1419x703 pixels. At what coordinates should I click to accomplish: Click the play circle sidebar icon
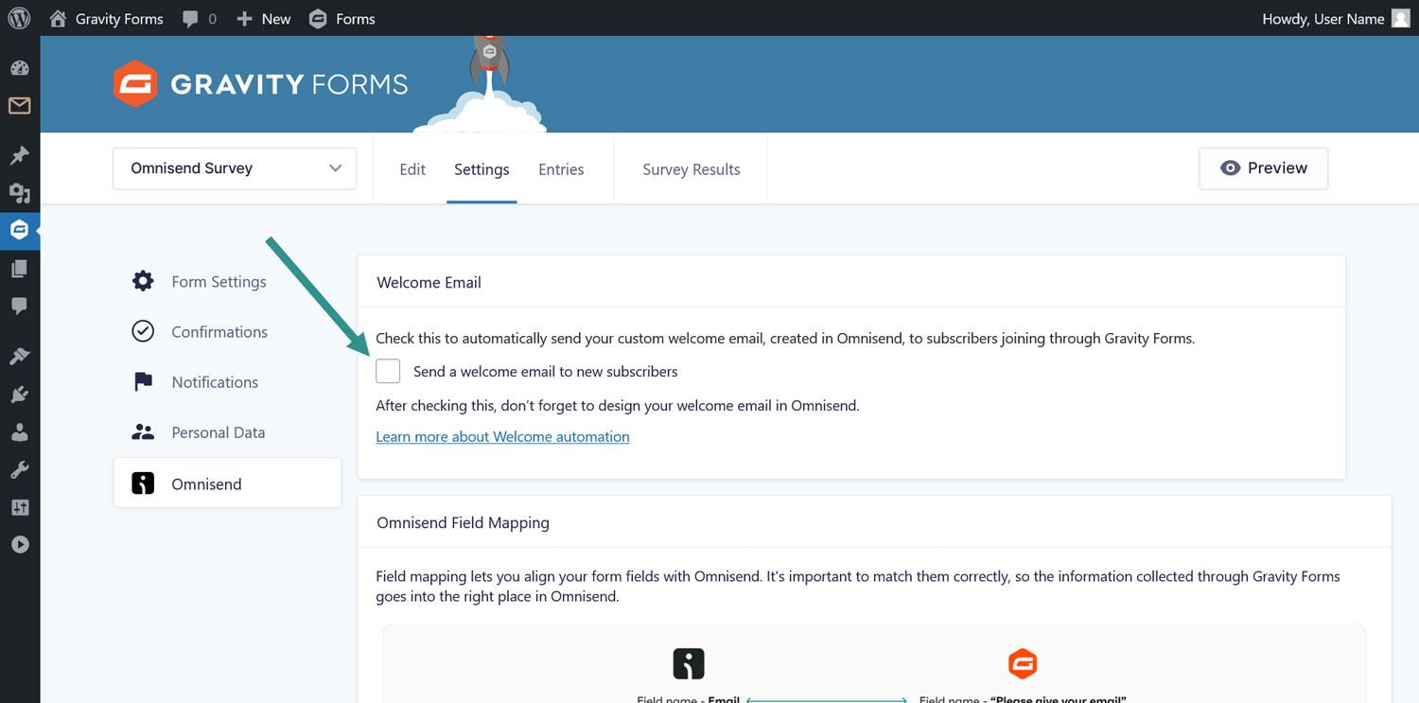(x=19, y=545)
